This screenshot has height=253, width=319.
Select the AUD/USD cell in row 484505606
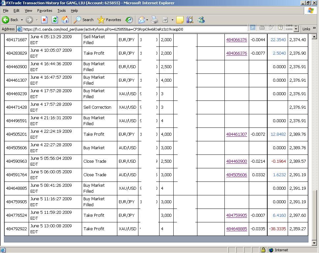click(x=128, y=148)
